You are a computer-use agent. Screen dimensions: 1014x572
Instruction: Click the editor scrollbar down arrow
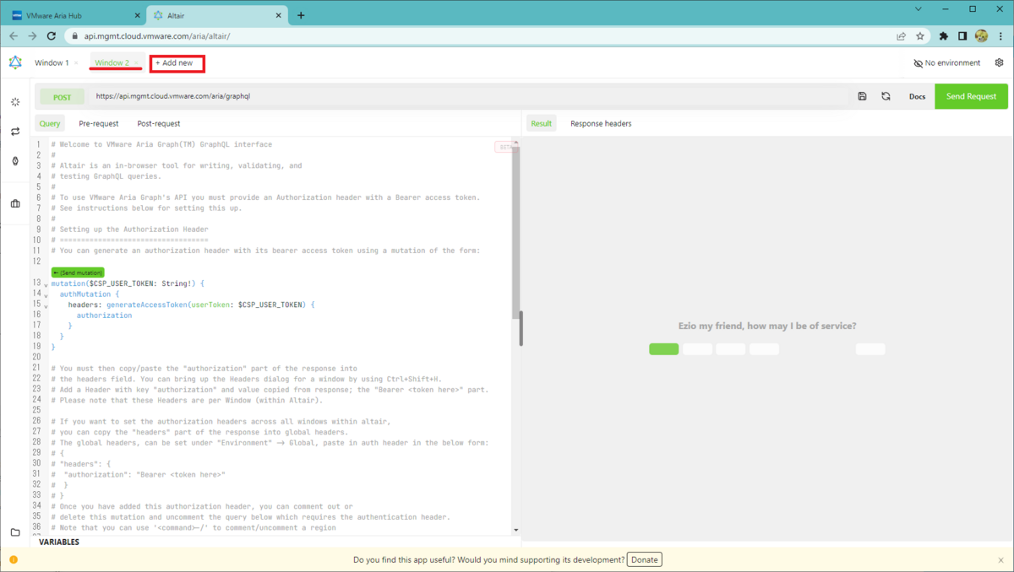(x=516, y=530)
